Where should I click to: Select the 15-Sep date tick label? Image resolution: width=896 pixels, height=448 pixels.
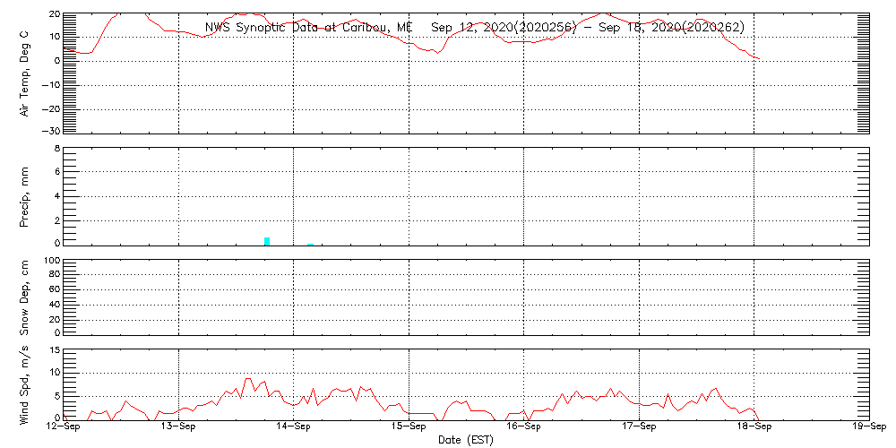coord(409,427)
